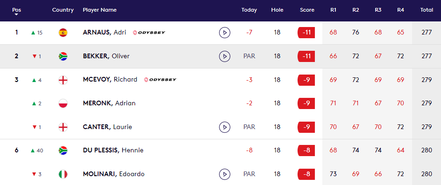
Task: Click the Player Name column header
Action: (x=100, y=10)
